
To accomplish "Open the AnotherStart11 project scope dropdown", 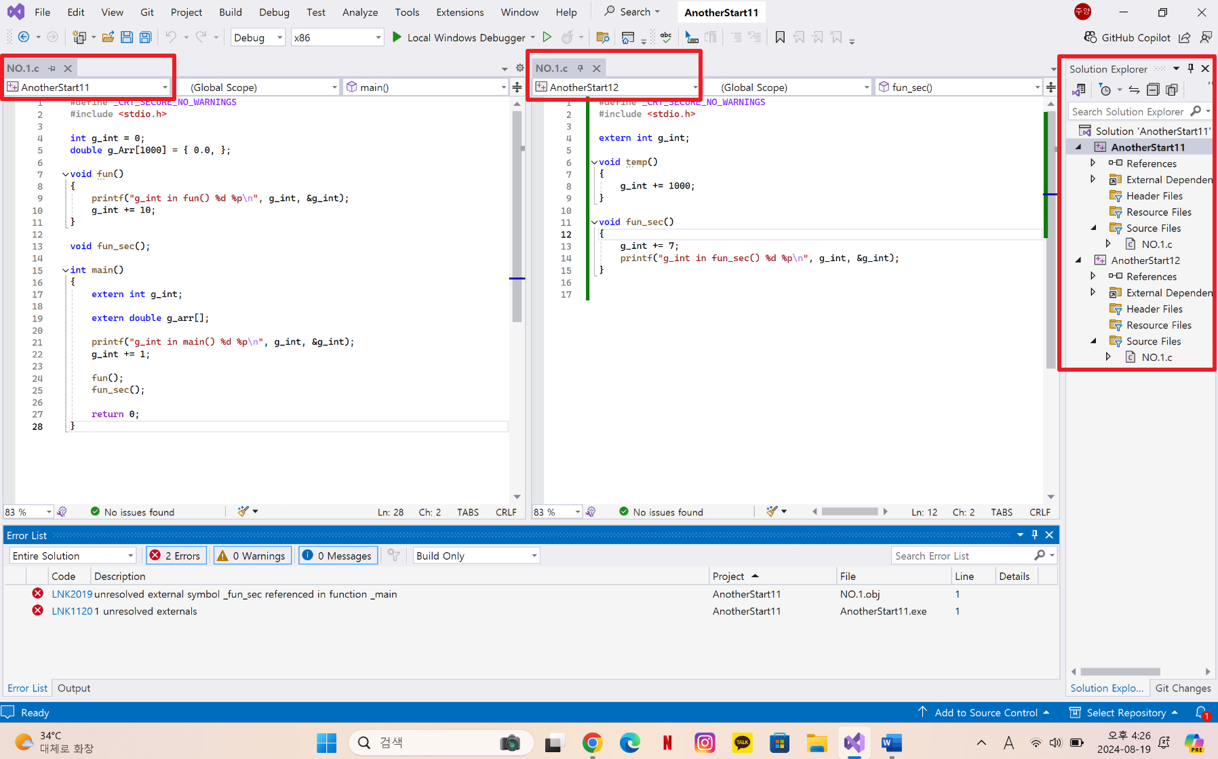I will pyautogui.click(x=87, y=87).
